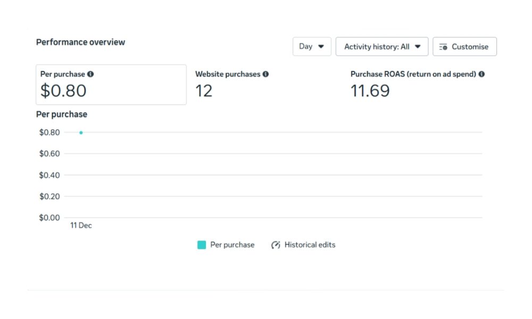The width and height of the screenshot is (532, 319).
Task: Click the Historical edits gauge icon
Action: point(276,245)
